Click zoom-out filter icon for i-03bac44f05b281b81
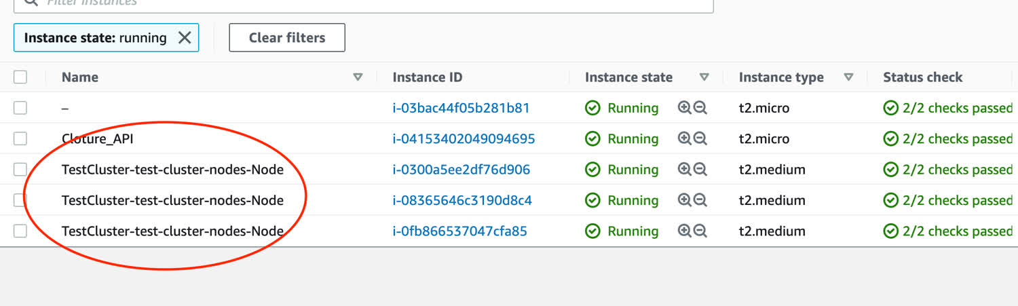 [x=700, y=108]
